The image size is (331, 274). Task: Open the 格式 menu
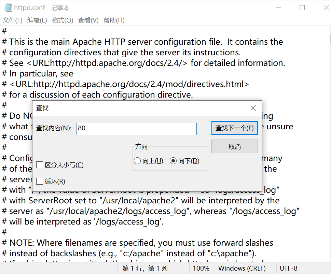click(62, 20)
